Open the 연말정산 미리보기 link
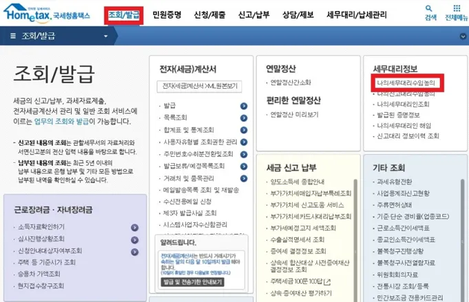The height and width of the screenshot is (302, 469). click(294, 115)
